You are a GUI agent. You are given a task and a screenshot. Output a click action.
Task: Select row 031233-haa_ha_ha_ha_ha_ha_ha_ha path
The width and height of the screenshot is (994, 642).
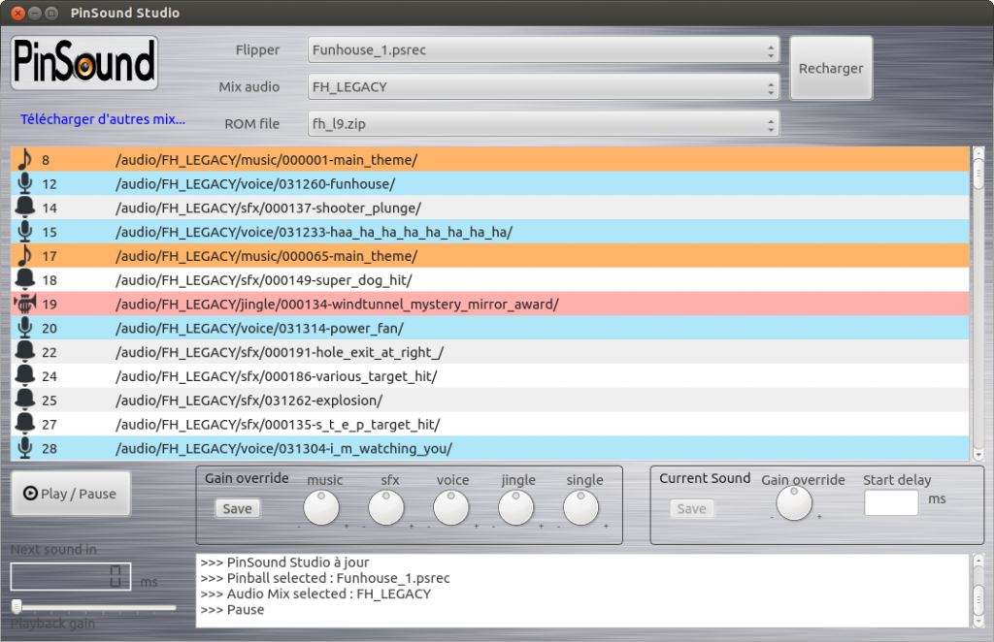tap(490, 232)
